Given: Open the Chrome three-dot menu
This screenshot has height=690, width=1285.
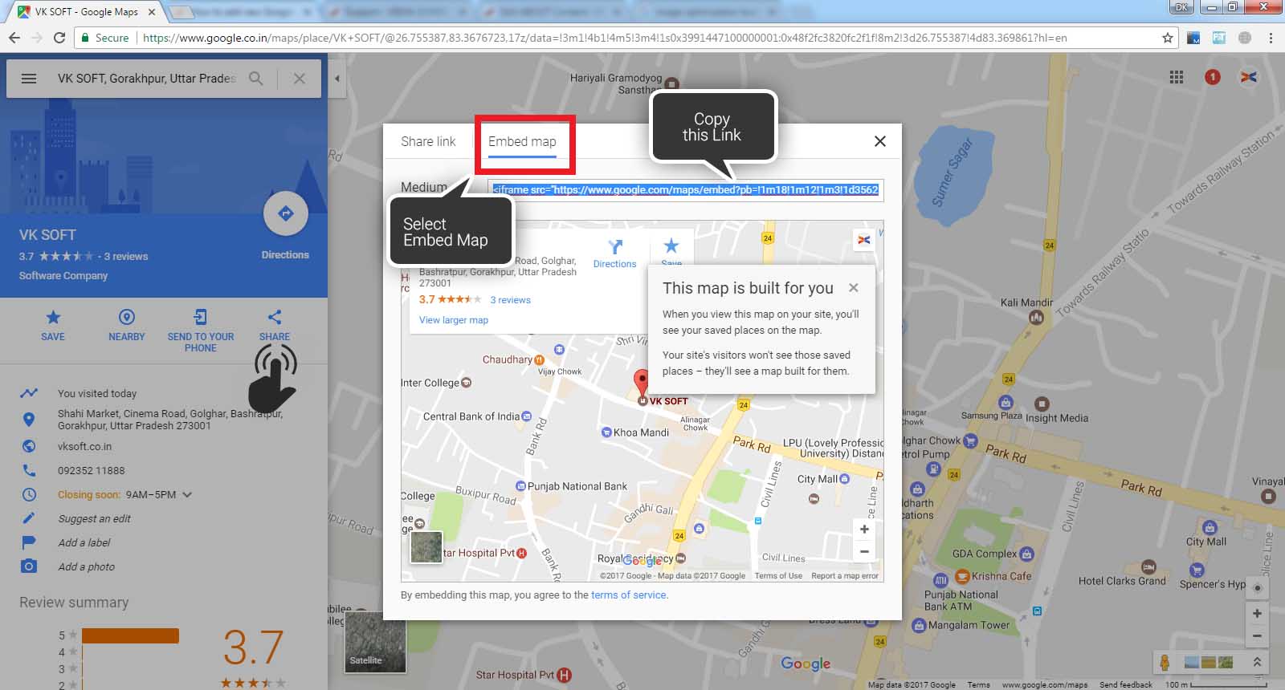Looking at the screenshot, I should (x=1271, y=38).
